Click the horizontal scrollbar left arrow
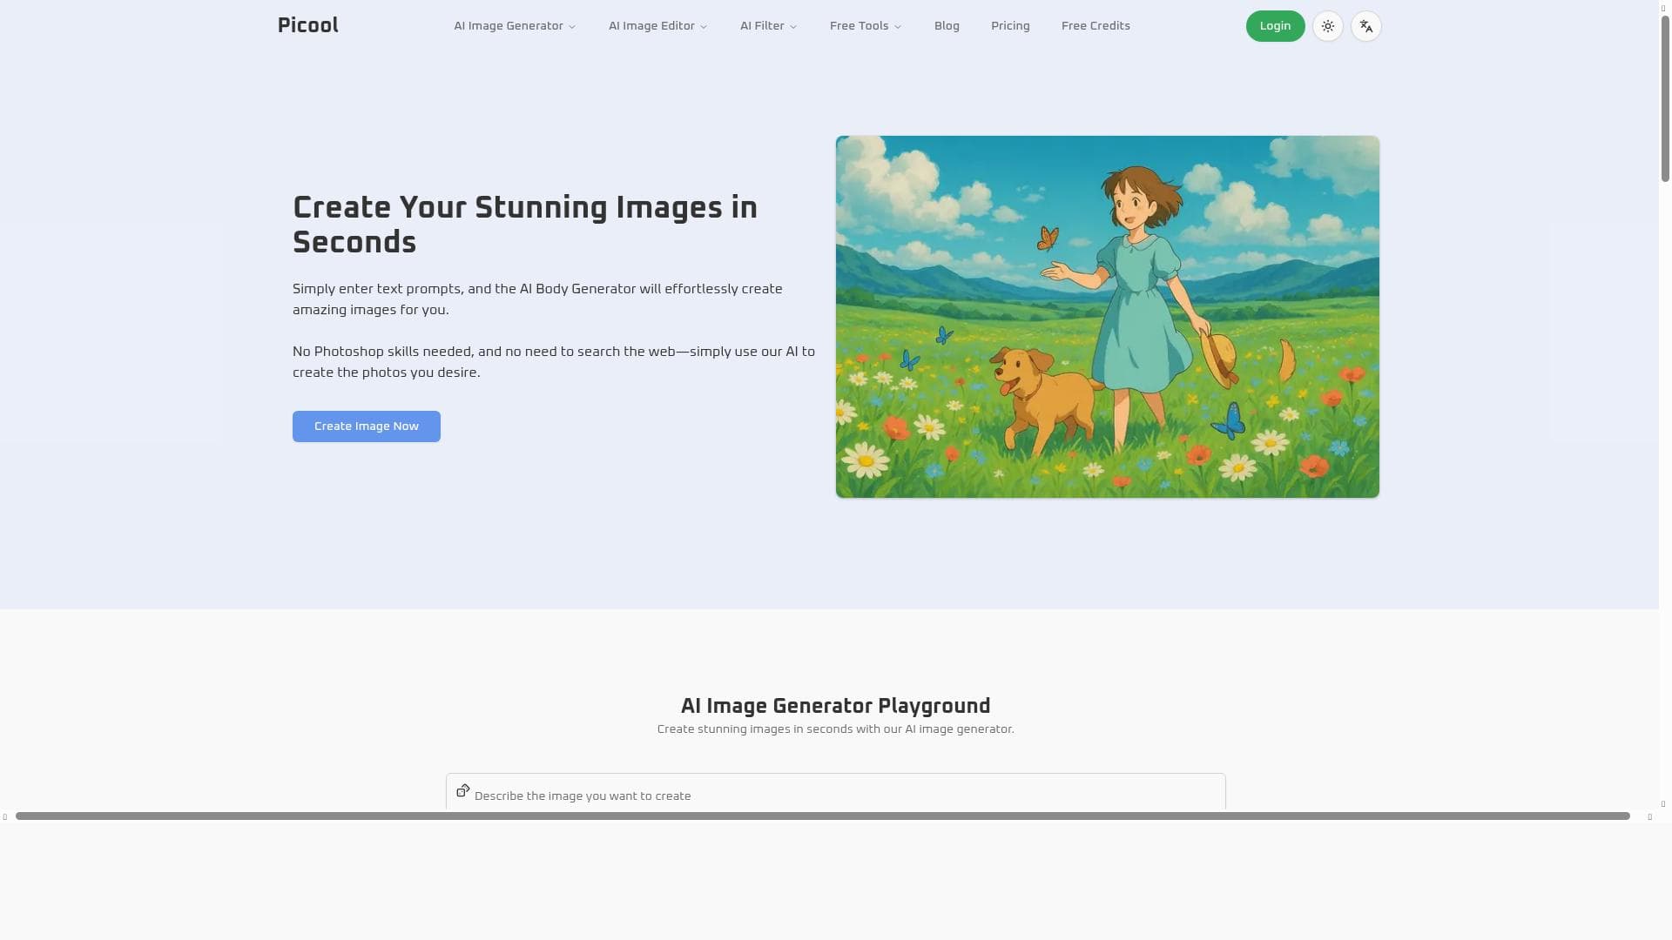 5,816
